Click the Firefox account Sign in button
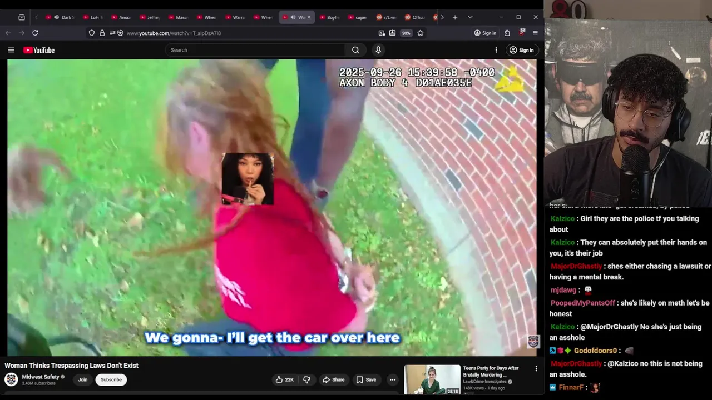The image size is (712, 400). pos(485,33)
